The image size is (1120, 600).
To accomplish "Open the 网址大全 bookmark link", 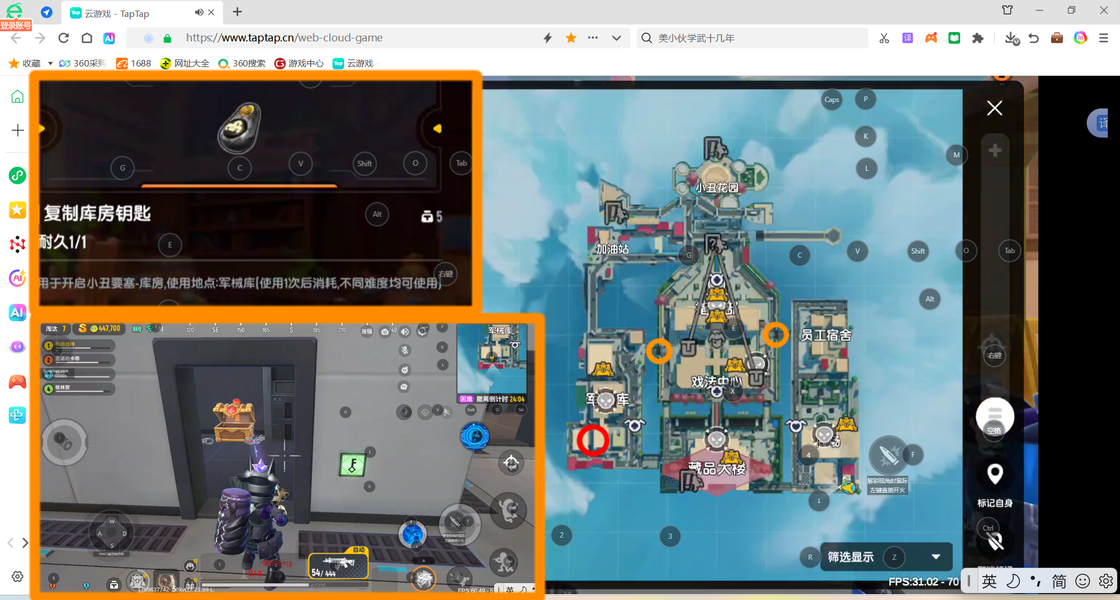I will [x=185, y=64].
